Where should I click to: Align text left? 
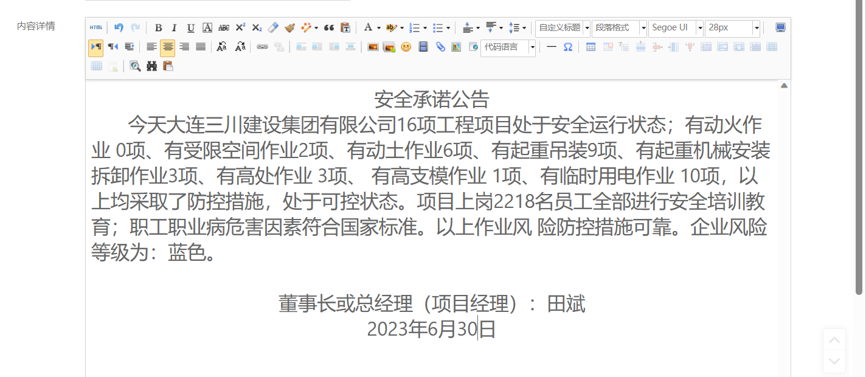(x=151, y=47)
